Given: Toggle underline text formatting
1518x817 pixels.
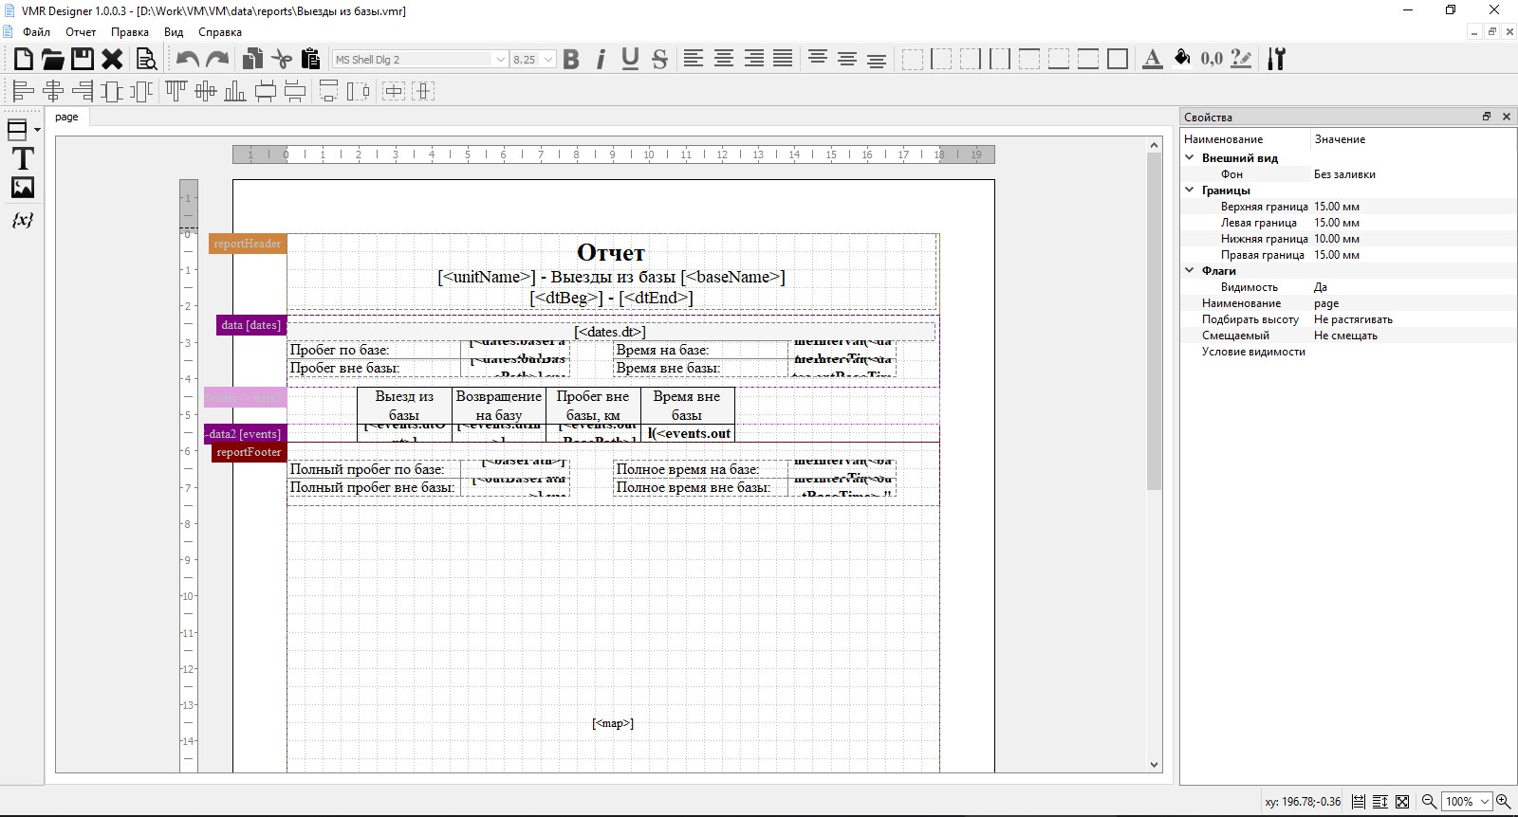Looking at the screenshot, I should [630, 59].
